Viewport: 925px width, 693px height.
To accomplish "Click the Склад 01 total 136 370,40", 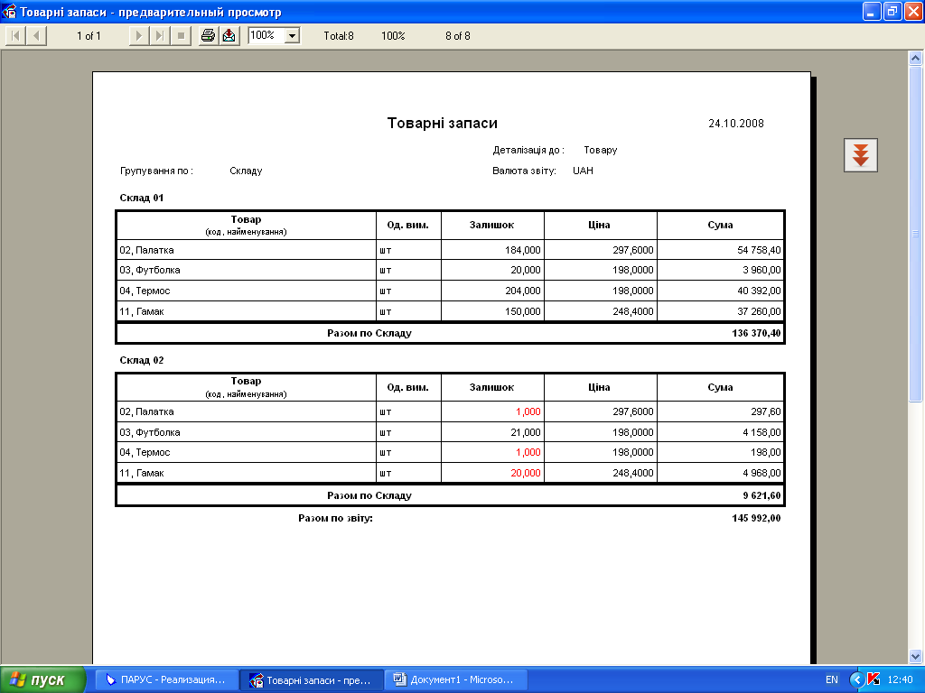I will pyautogui.click(x=756, y=333).
